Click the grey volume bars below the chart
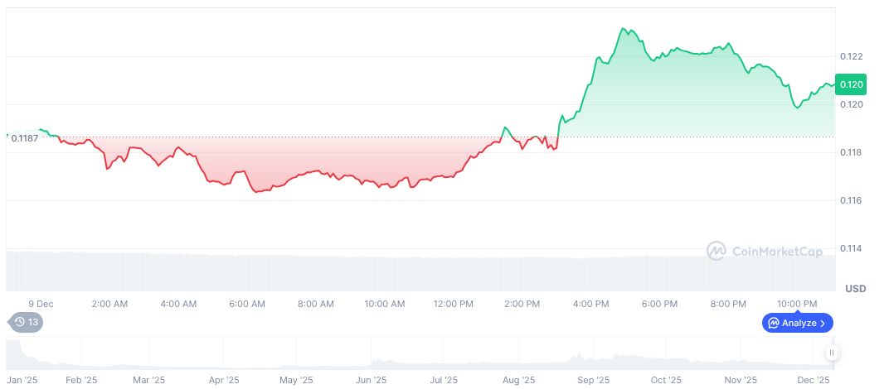This screenshot has height=389, width=889. [x=415, y=271]
